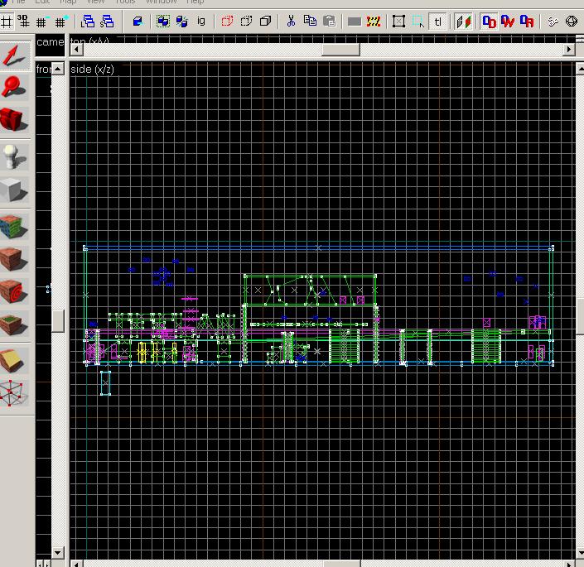Click the front view's scroll down arrow

tap(58, 552)
